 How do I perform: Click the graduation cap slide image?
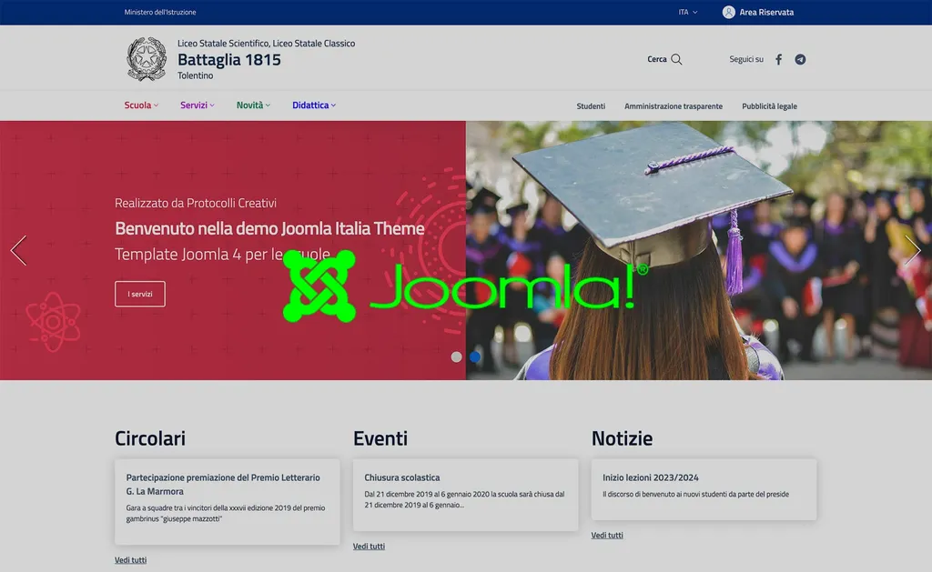pos(698,250)
